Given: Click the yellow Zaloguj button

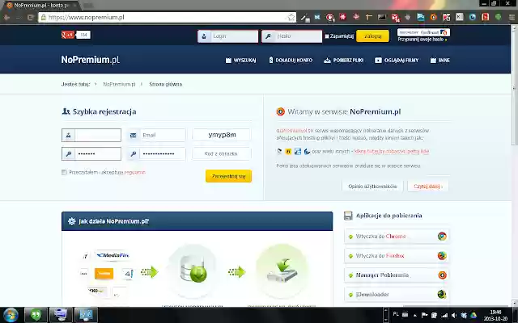Looking at the screenshot, I should pos(372,36).
